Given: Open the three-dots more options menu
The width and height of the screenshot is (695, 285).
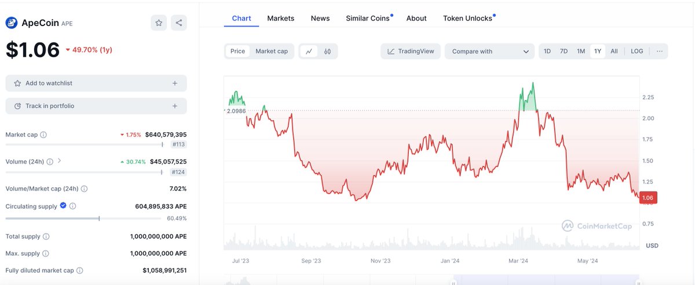Looking at the screenshot, I should 659,51.
